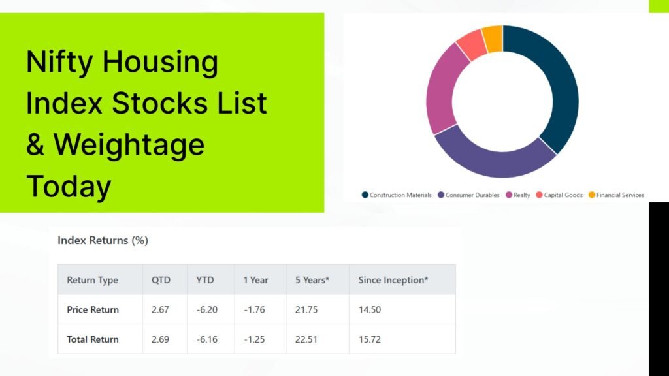Click the 'Financial Services' legend label
The image size is (669, 376).
620,195
